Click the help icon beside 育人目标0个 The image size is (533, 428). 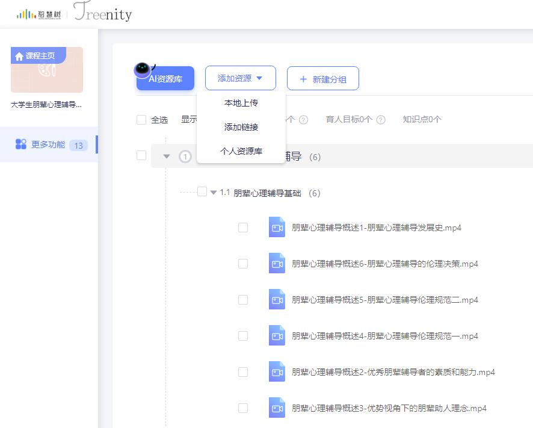coord(381,120)
